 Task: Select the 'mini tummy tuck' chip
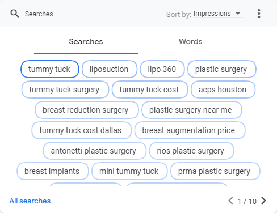(129, 171)
